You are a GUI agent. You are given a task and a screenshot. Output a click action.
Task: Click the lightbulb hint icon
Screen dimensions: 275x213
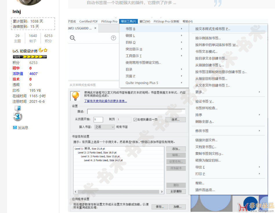(x=76, y=96)
